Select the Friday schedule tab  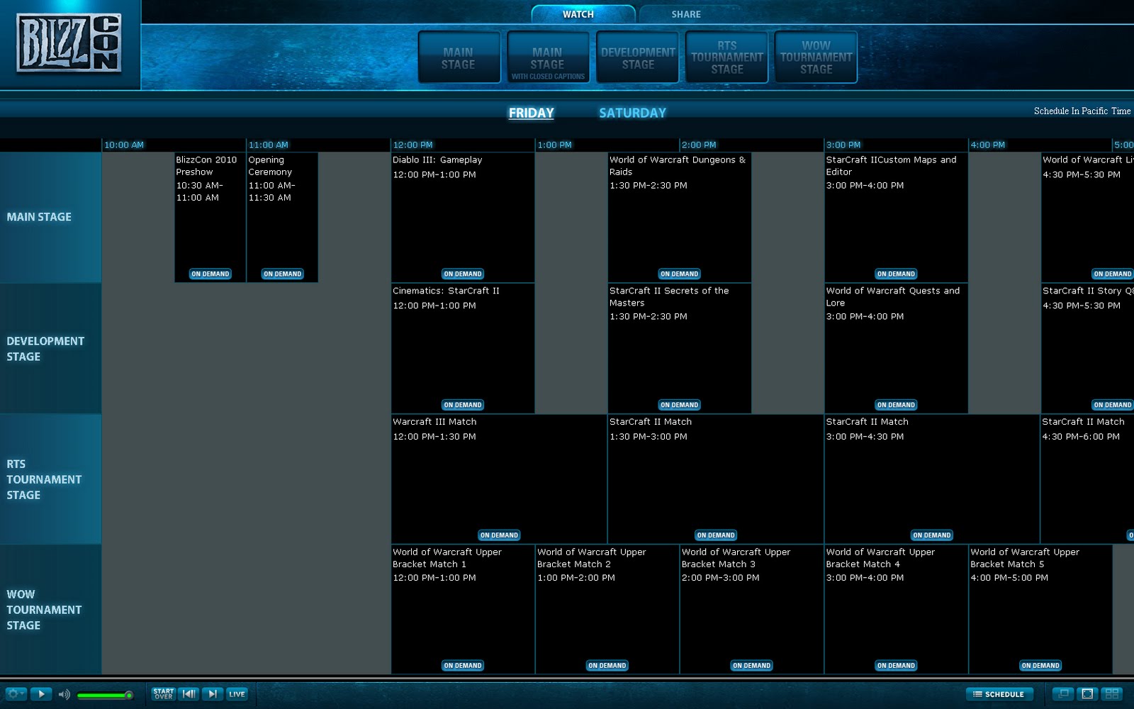coord(531,113)
